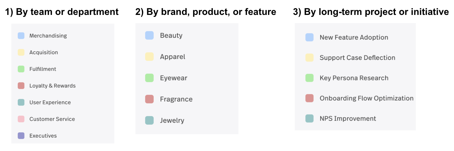
Task: Select the yellow Support Case Deflection swatch
Action: point(309,58)
